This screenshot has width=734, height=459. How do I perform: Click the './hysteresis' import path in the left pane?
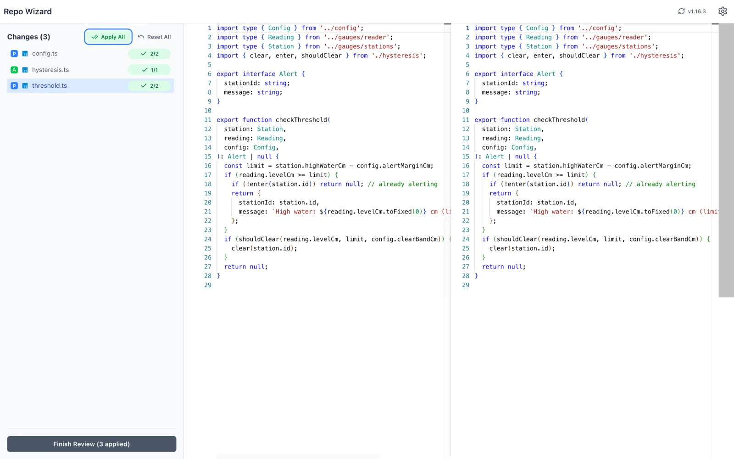click(x=397, y=56)
